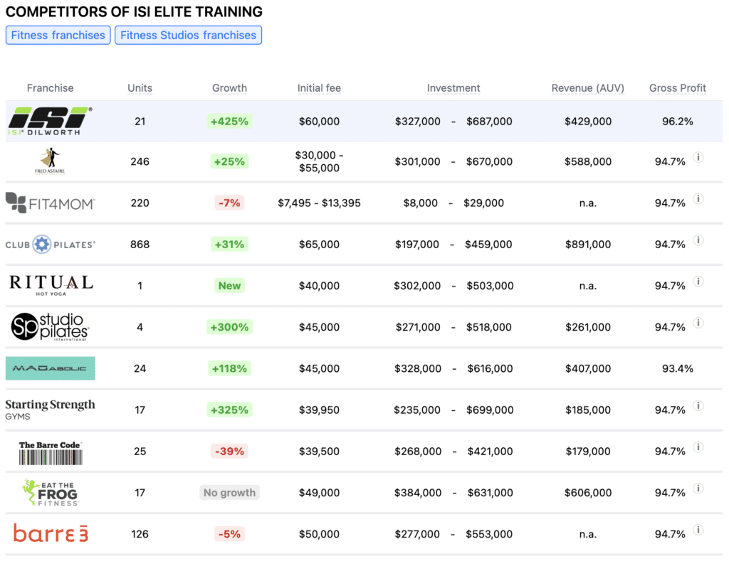Screen dimensions: 729x566
Task: Open the Fitness franchises tag
Action: [x=58, y=36]
